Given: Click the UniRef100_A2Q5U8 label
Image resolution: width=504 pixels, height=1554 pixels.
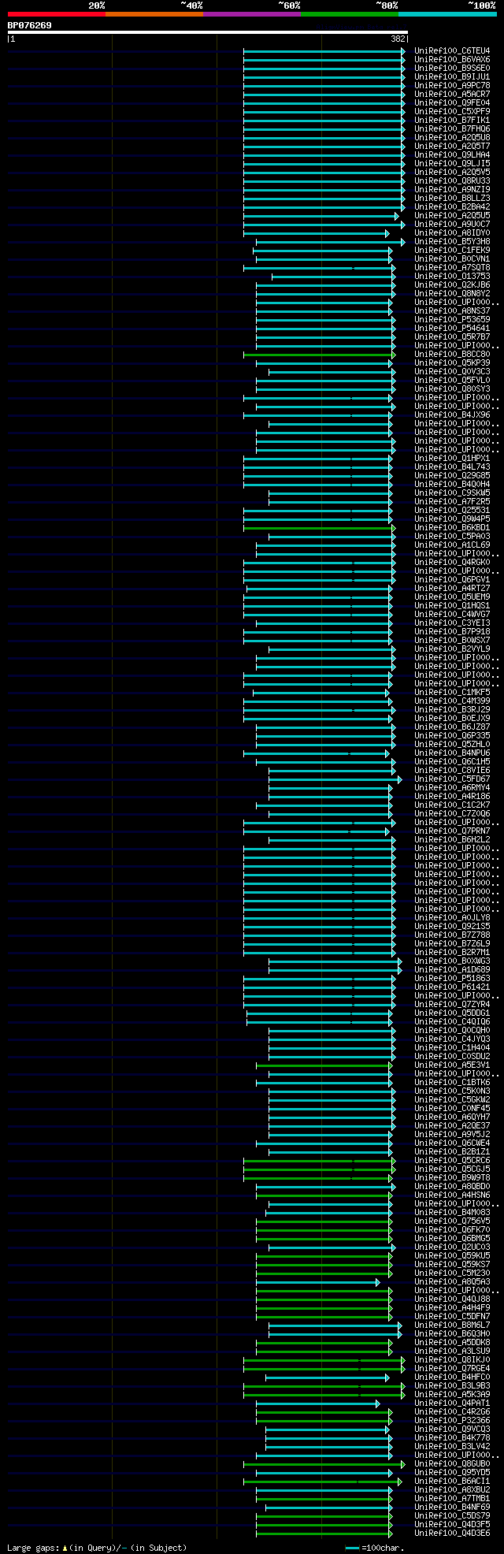Looking at the screenshot, I should tap(452, 138).
